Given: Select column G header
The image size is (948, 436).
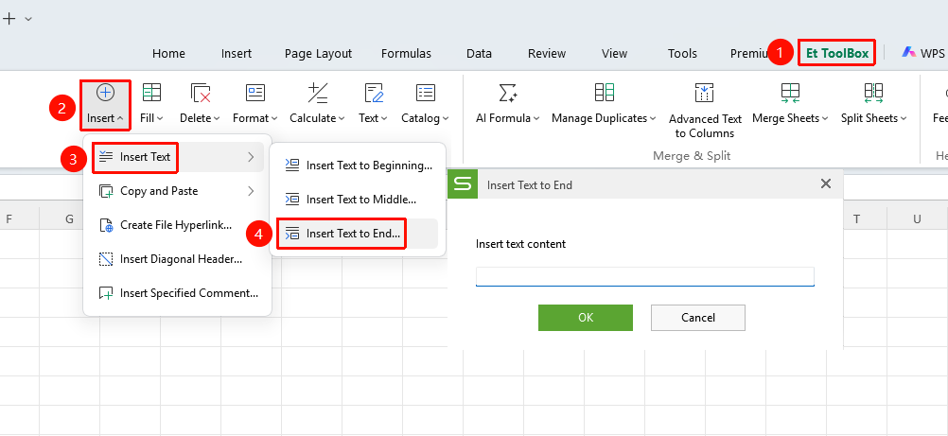Looking at the screenshot, I should pos(69,218).
